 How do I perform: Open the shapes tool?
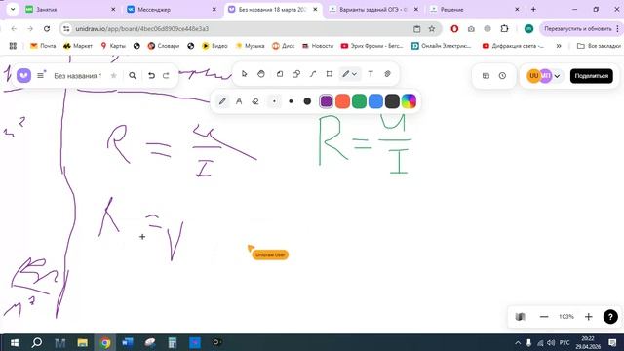[296, 74]
